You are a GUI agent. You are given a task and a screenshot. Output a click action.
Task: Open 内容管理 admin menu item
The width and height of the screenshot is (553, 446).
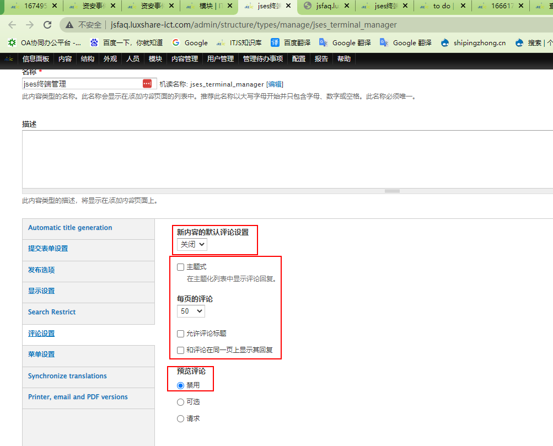pyautogui.click(x=185, y=59)
